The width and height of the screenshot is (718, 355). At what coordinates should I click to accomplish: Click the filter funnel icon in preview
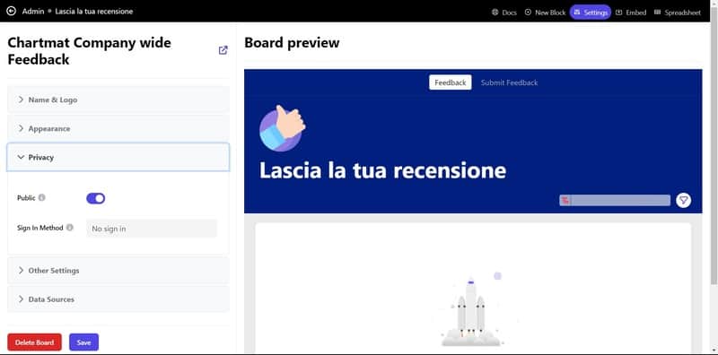click(x=683, y=200)
